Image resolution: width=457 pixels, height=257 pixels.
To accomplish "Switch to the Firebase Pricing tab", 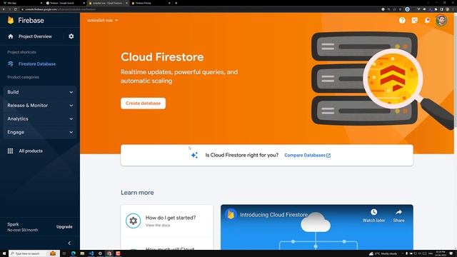I will (x=151, y=3).
